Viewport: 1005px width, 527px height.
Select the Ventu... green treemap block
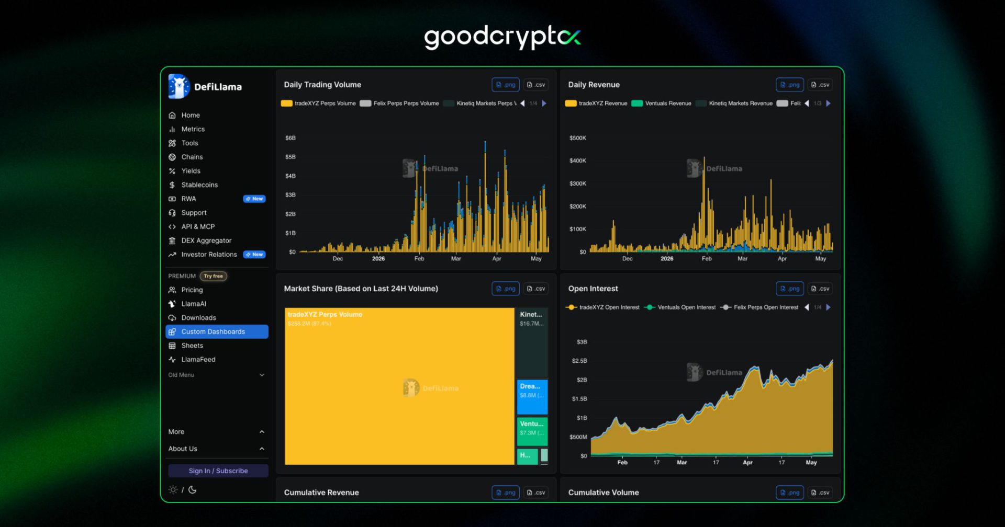point(532,432)
